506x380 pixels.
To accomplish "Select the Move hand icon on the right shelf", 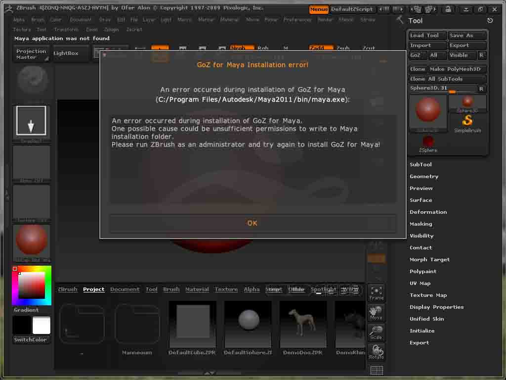I will click(376, 313).
